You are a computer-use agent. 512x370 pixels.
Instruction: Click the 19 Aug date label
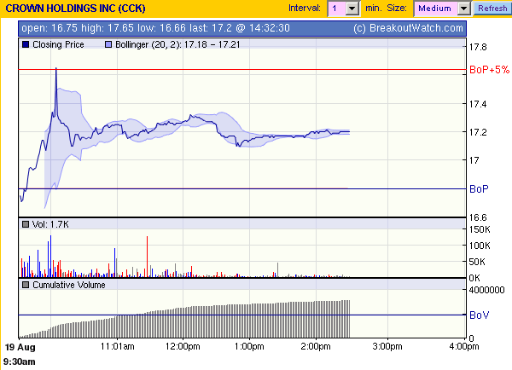pos(20,347)
